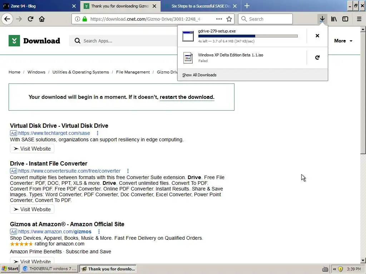366x274 pixels.
Task: Close the Zone 94 - Blog tab
Action: click(x=74, y=6)
